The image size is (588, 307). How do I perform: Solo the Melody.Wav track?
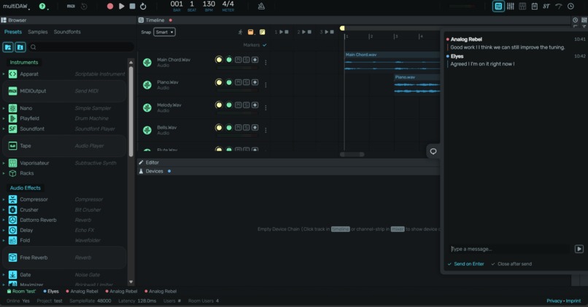coord(247,105)
